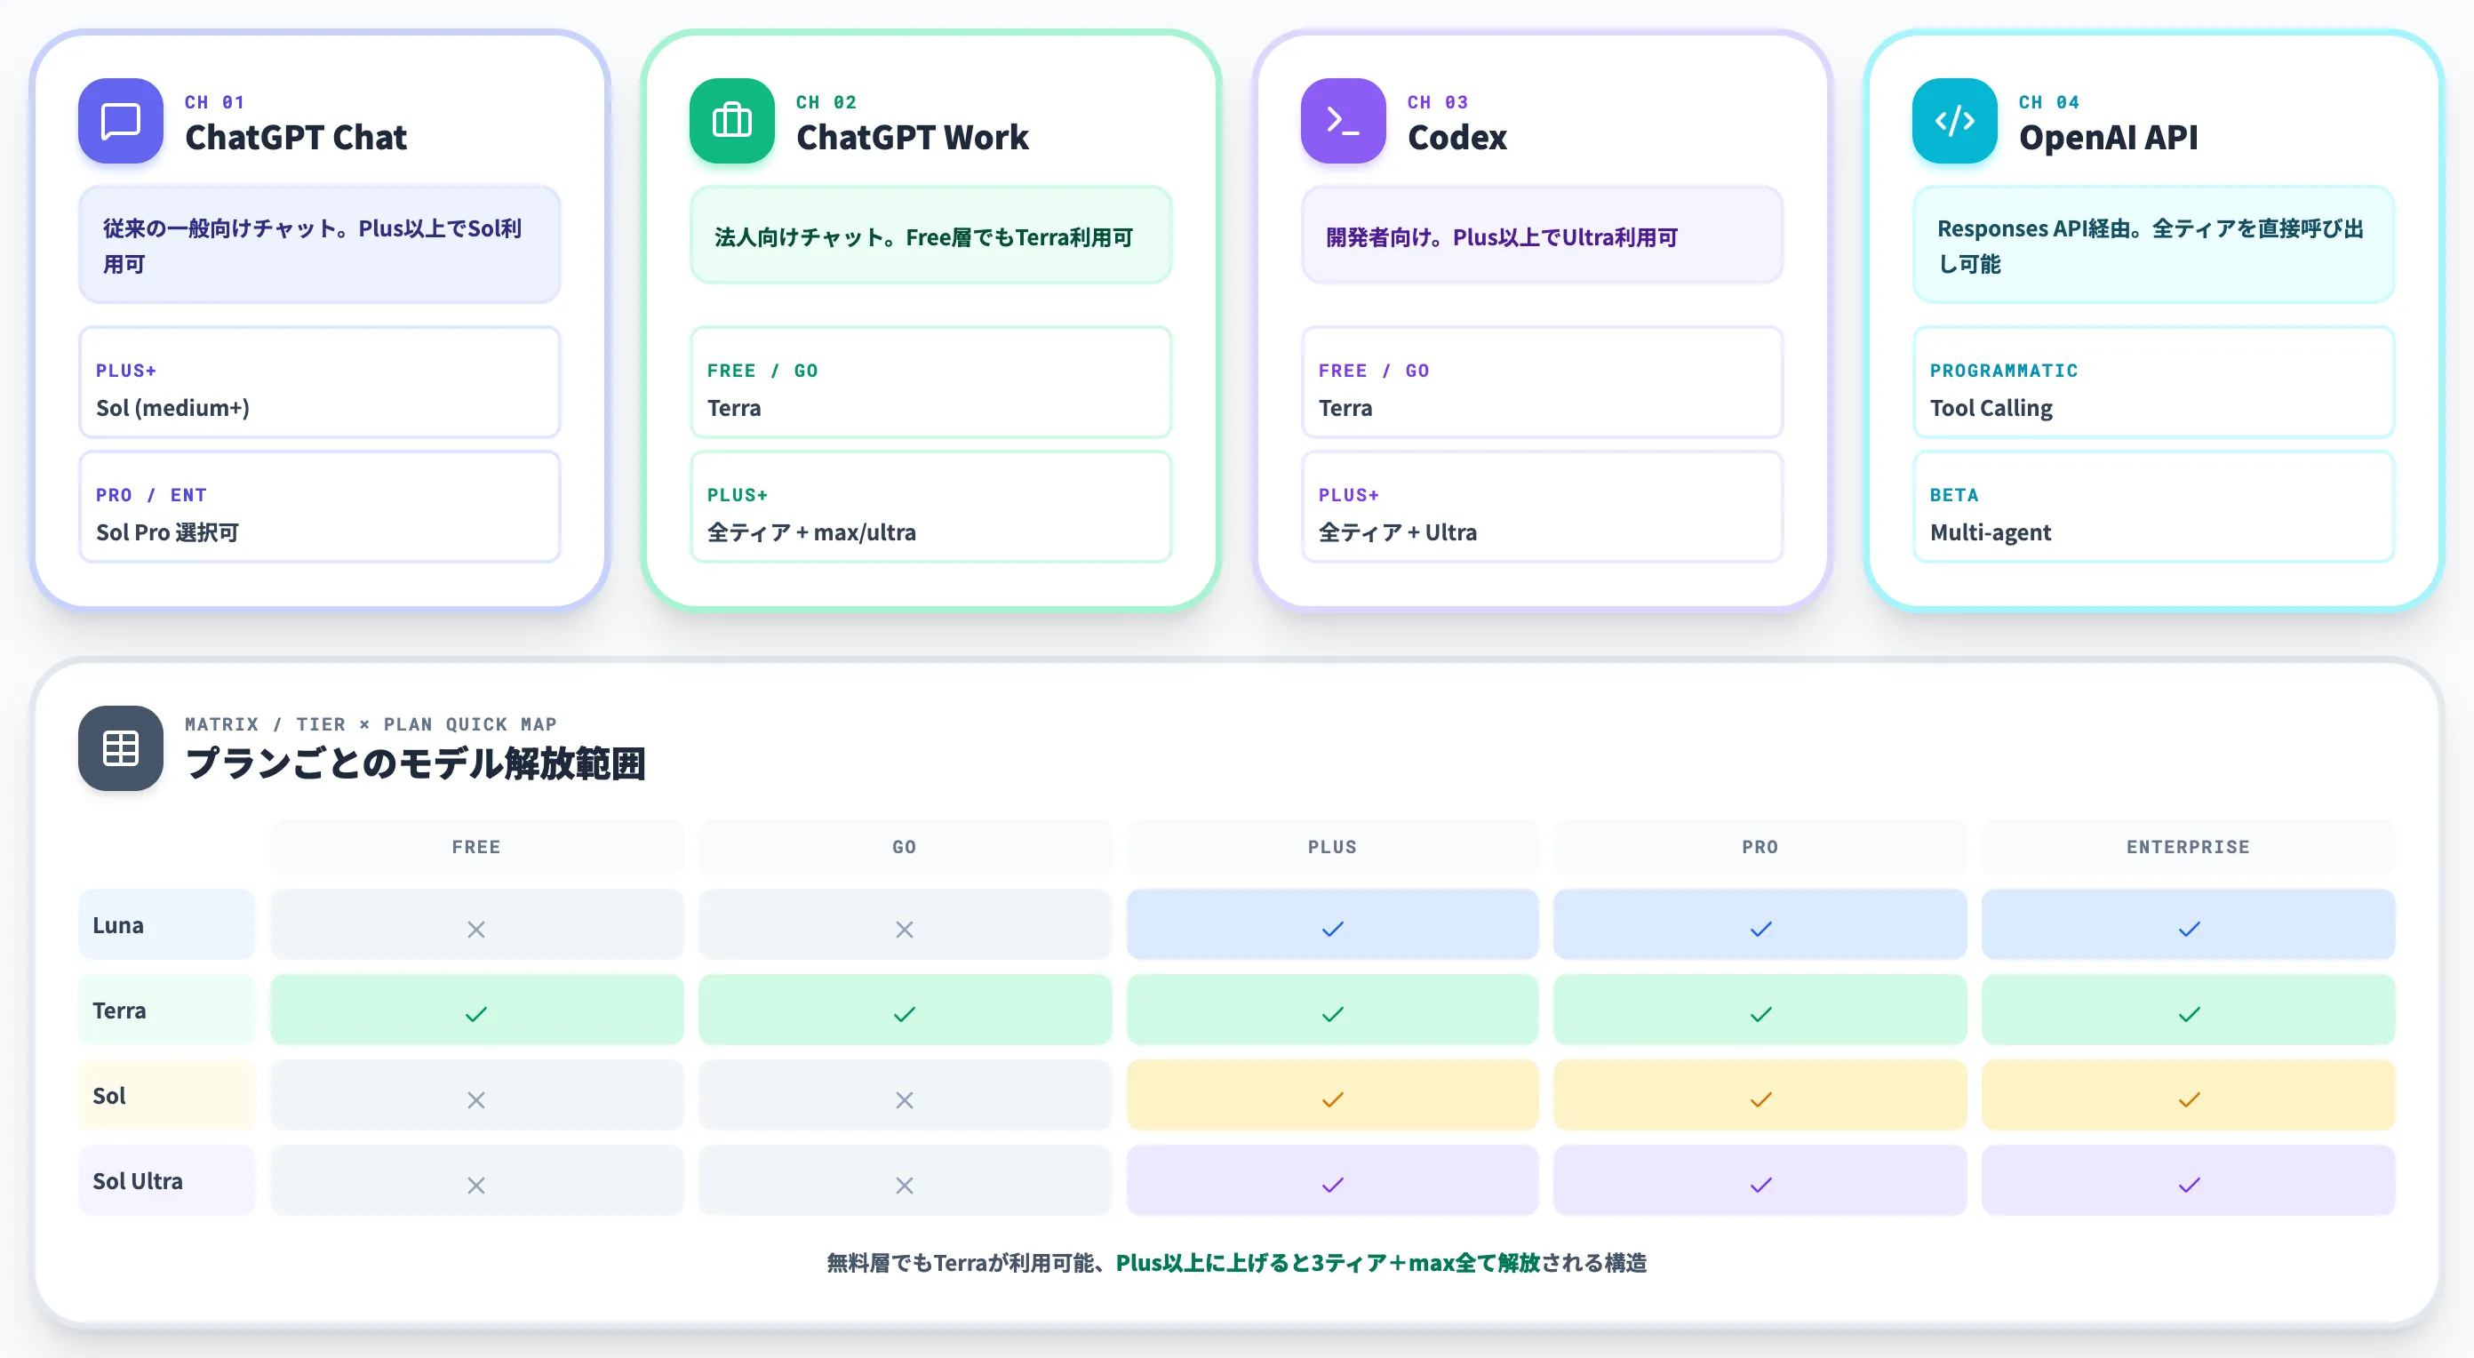Click the Sol Ultra checkmark under ENTERPRISE

(2189, 1185)
